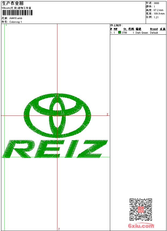Click the 描述 column header

[138, 29]
